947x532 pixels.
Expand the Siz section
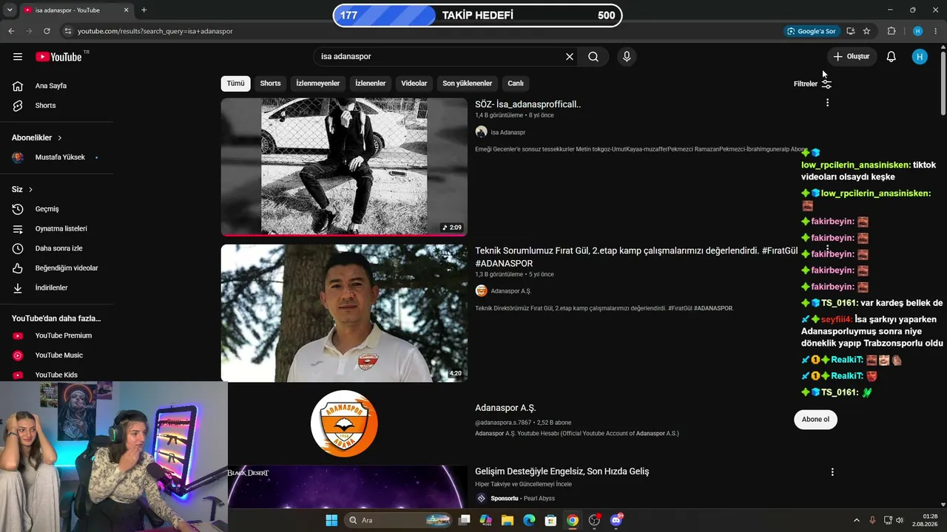(x=22, y=189)
